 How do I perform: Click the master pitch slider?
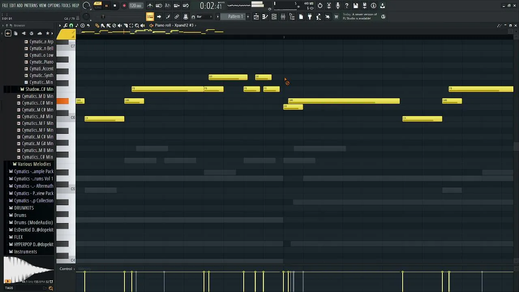(103, 17)
